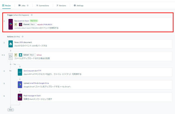Click the Slack icon in the Channel pill
The height and width of the screenshot is (114, 175).
click(x=20, y=24)
